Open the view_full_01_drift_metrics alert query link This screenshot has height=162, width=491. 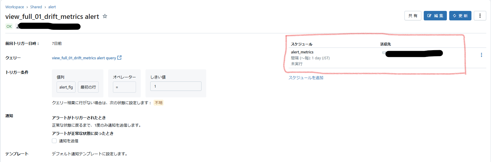(84, 58)
